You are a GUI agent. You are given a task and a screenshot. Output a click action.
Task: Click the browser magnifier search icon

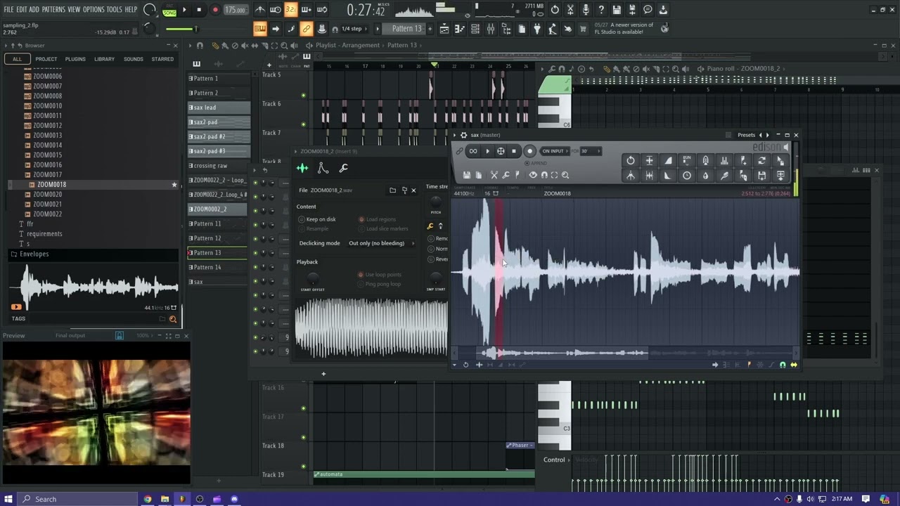[x=173, y=319]
